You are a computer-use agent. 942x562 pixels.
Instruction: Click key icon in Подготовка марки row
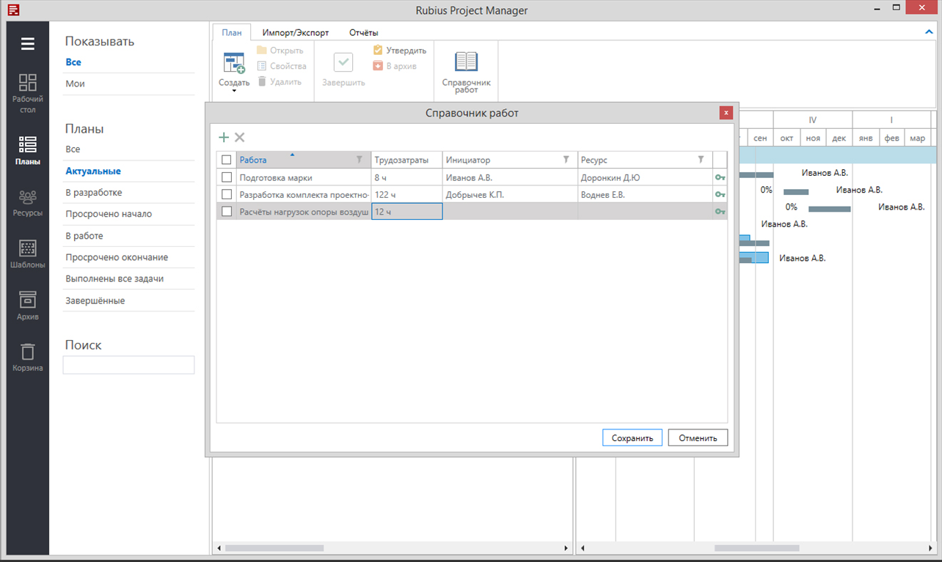720,177
